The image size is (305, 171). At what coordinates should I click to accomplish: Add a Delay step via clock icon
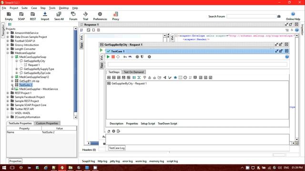coord(185,77)
